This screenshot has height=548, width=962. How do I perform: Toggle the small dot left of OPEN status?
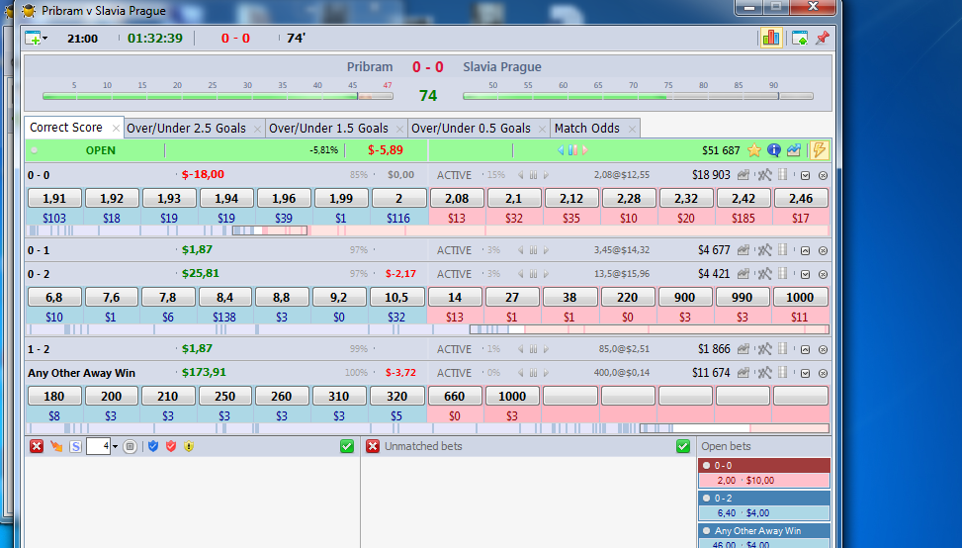(x=35, y=150)
